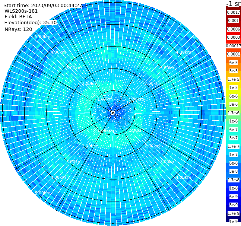Click the 6e-6 colorbar label

pyautogui.click(x=234, y=96)
